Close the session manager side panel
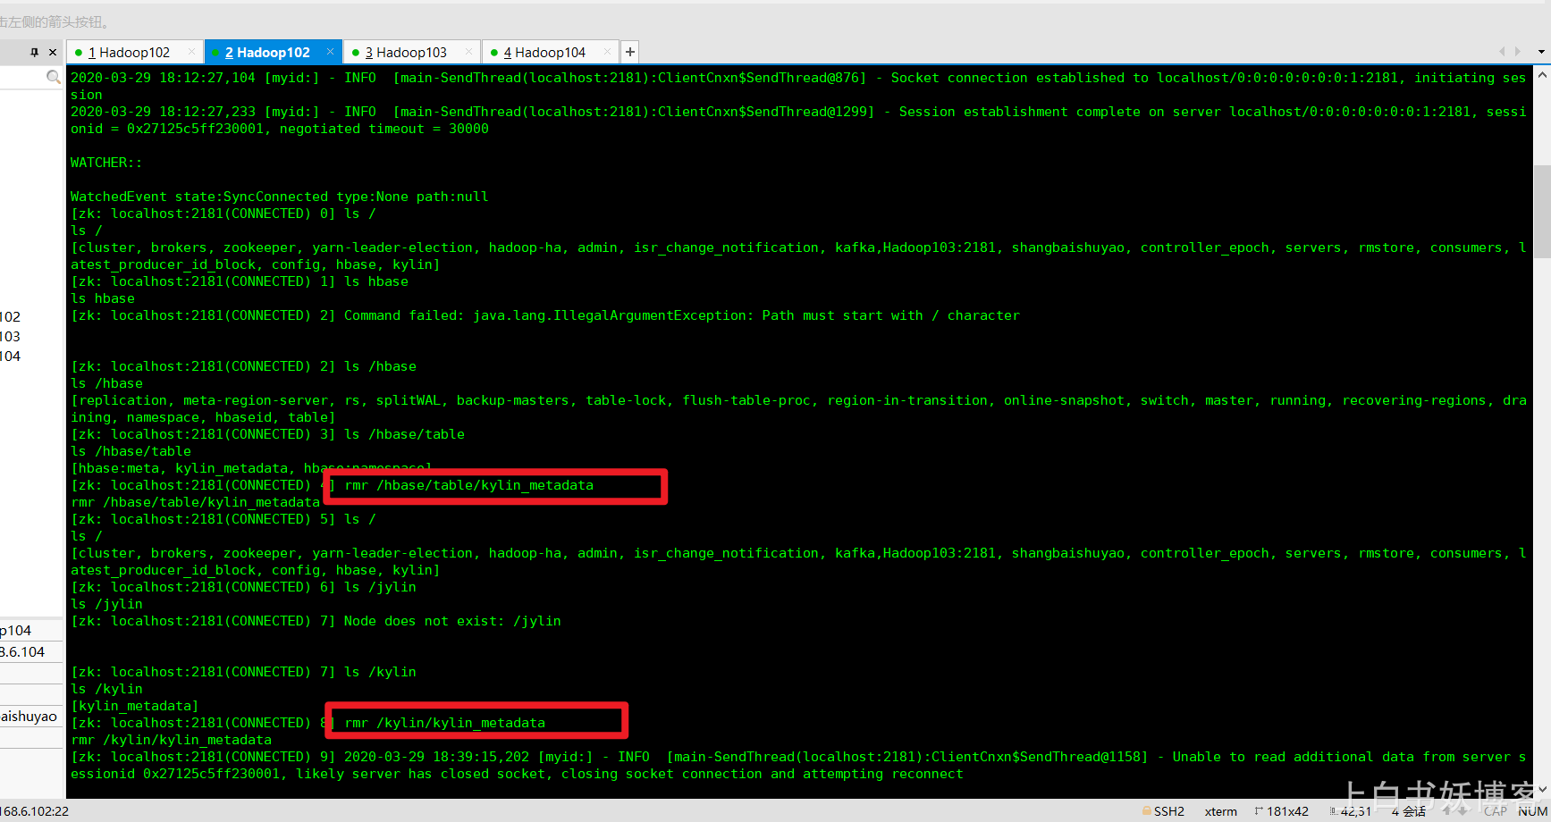Viewport: 1551px width, 822px height. coord(53,52)
